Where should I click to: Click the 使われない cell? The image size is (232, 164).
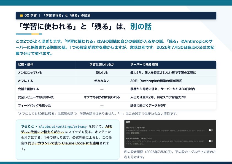pos(102,81)
